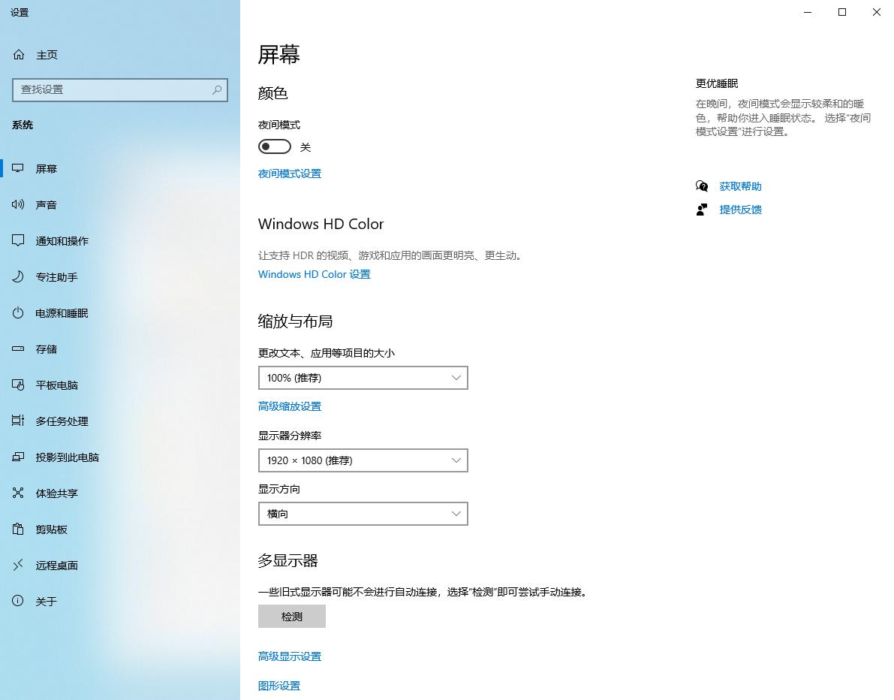Click the 查找设置 search field
This screenshot has width=894, height=700.
point(119,89)
